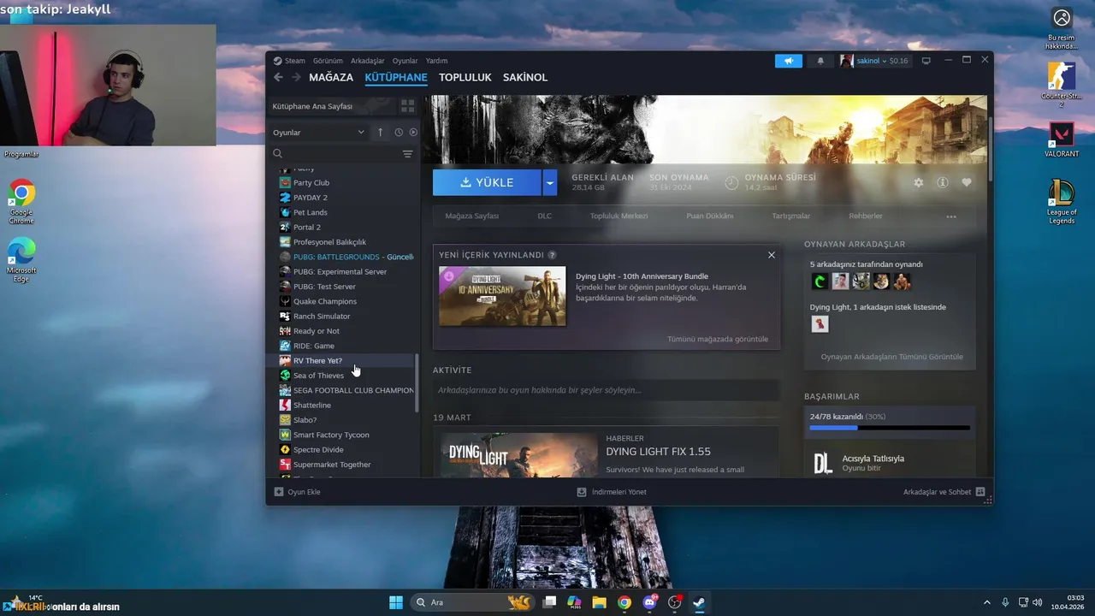The image size is (1095, 616).
Task: Open VALORANT desktop shortcut
Action: click(1062, 140)
